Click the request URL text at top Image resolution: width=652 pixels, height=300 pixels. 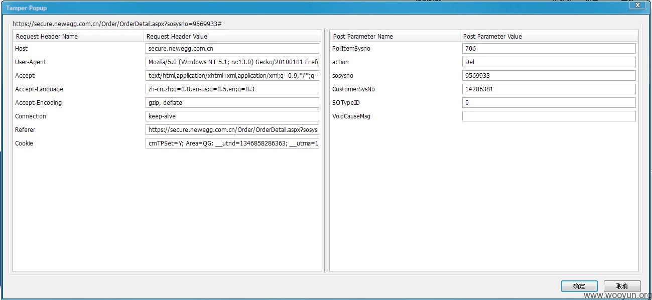pyautogui.click(x=117, y=24)
